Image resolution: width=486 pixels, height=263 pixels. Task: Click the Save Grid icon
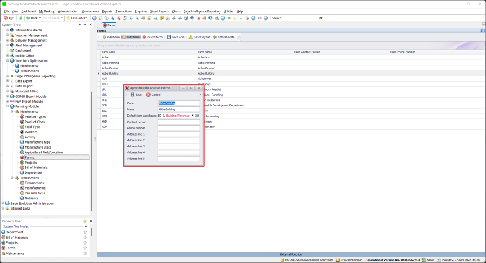coord(168,37)
